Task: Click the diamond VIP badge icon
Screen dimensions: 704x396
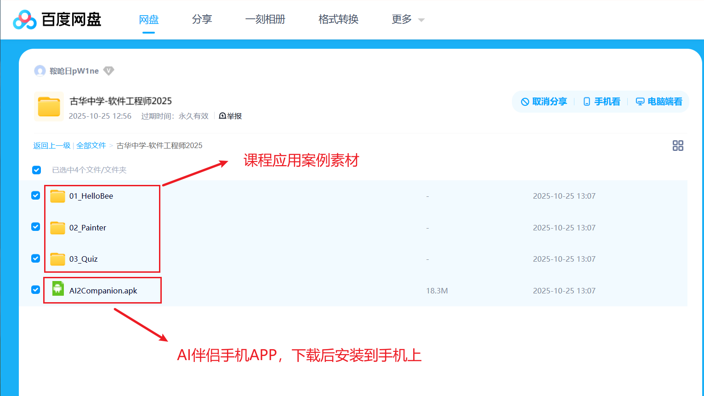Action: 108,71
